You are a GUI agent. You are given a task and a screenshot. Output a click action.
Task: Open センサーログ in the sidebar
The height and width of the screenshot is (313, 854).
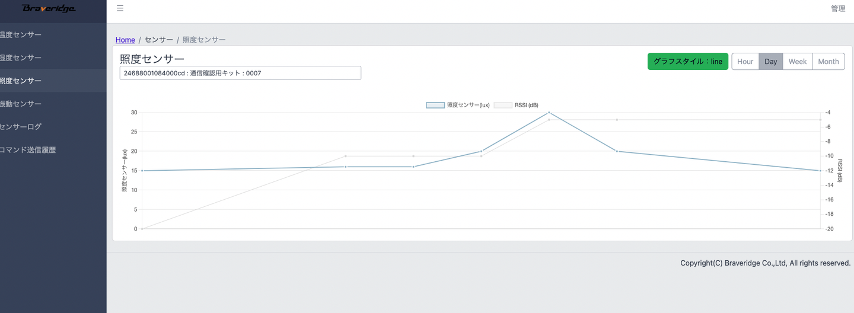(53, 127)
